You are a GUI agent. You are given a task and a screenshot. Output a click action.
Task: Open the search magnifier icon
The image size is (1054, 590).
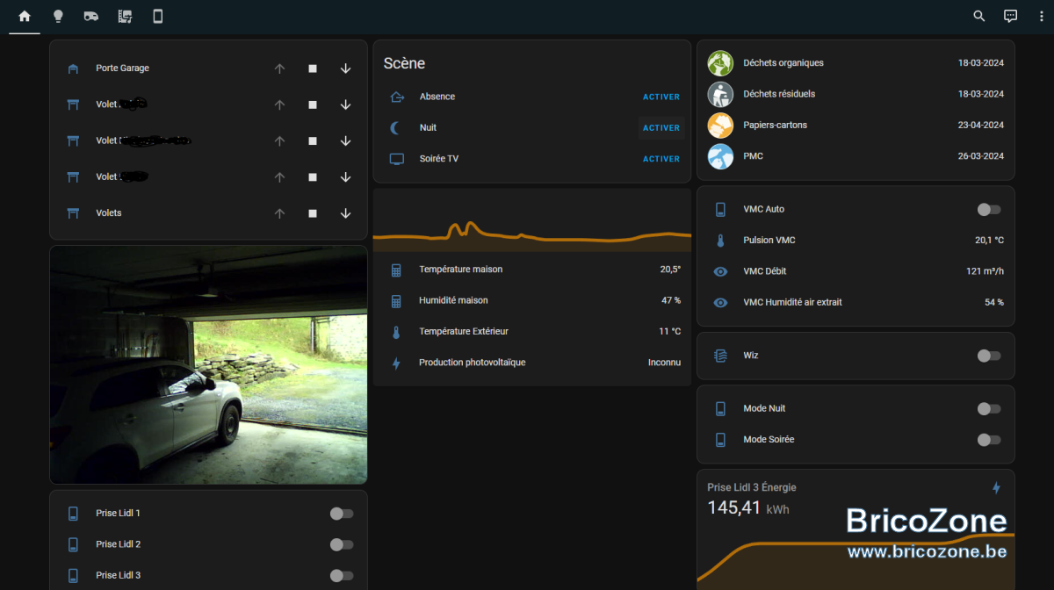[979, 16]
